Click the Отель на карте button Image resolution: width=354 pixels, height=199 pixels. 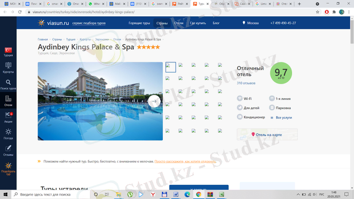[x=267, y=134]
